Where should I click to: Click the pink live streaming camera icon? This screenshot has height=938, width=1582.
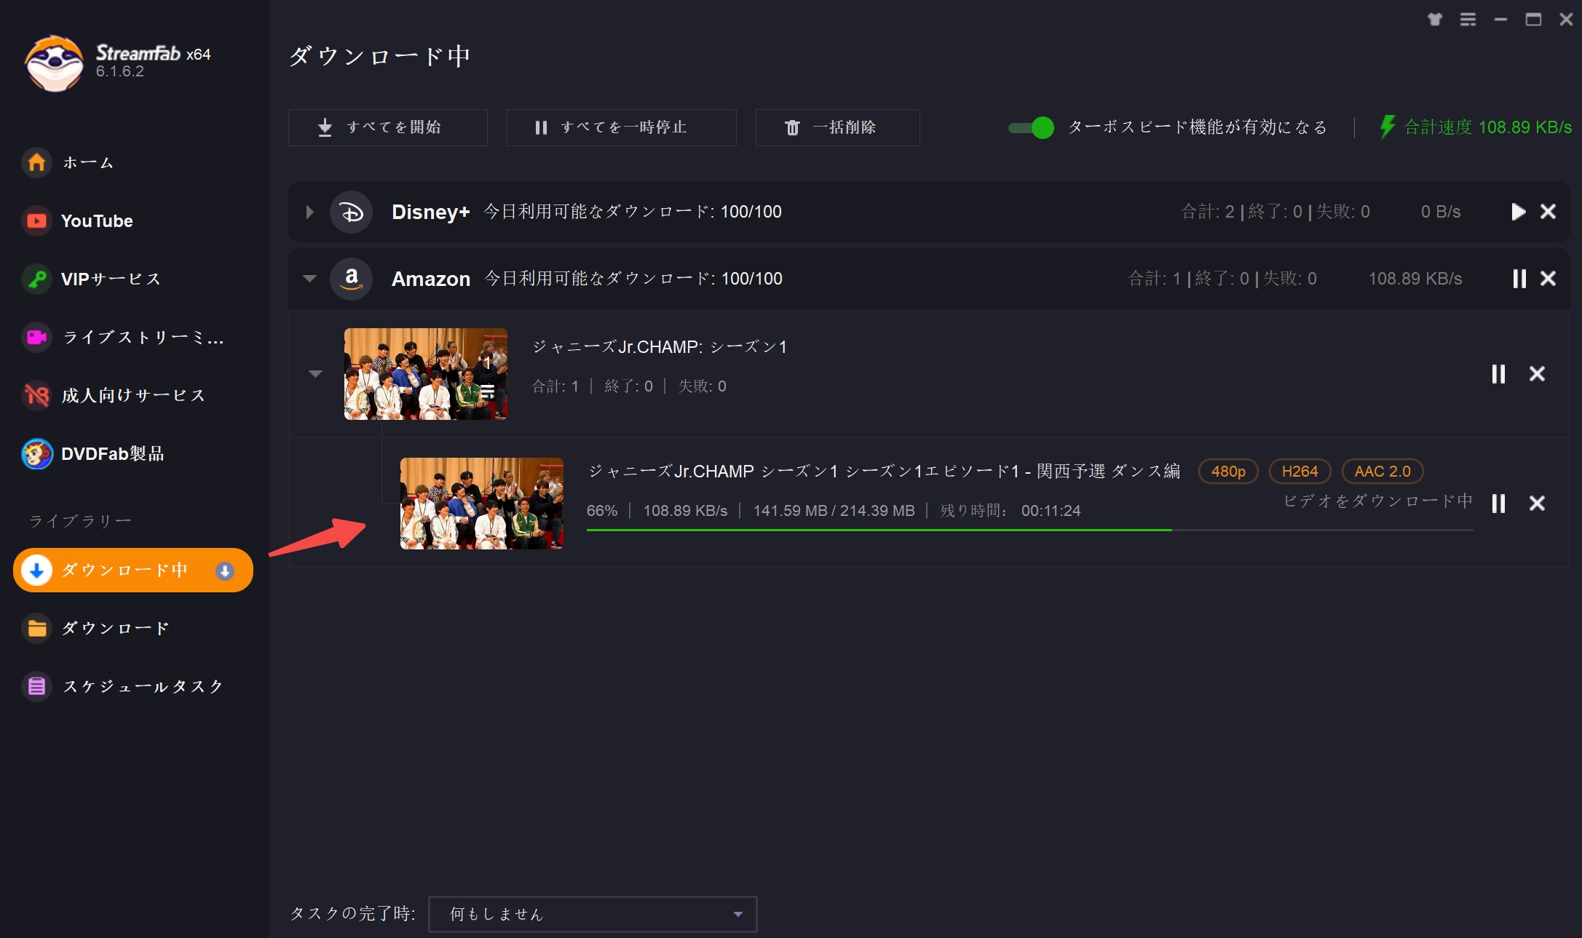(36, 337)
